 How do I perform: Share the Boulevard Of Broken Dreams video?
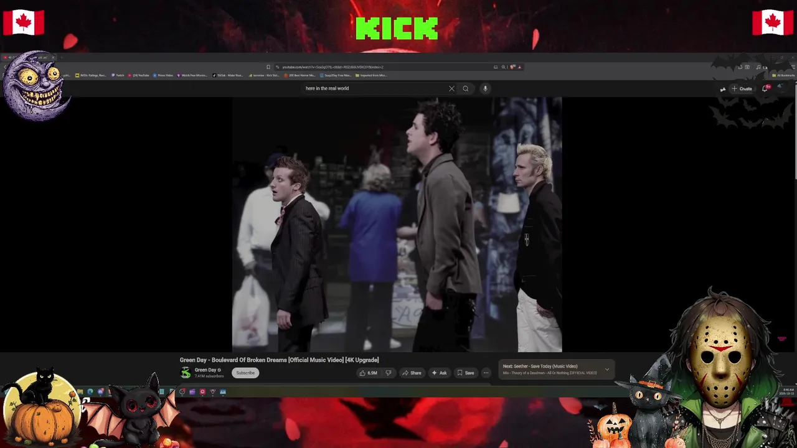tap(412, 373)
